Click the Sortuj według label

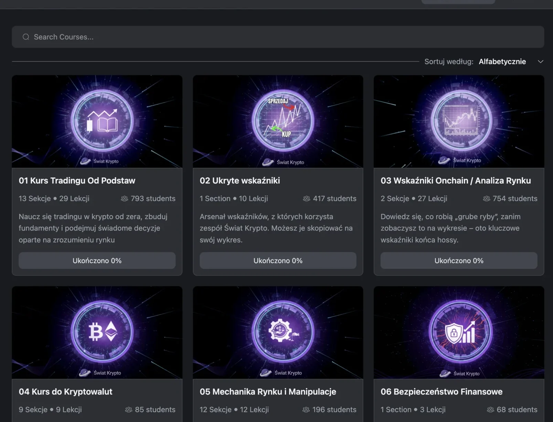(x=449, y=62)
